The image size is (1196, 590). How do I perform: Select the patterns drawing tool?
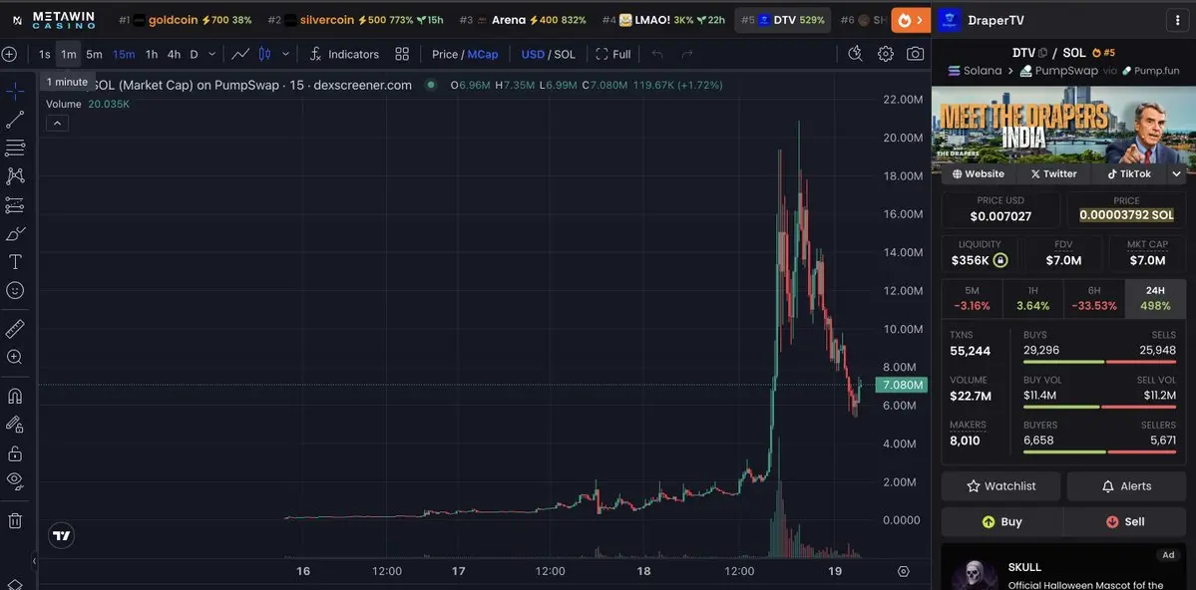pyautogui.click(x=15, y=176)
